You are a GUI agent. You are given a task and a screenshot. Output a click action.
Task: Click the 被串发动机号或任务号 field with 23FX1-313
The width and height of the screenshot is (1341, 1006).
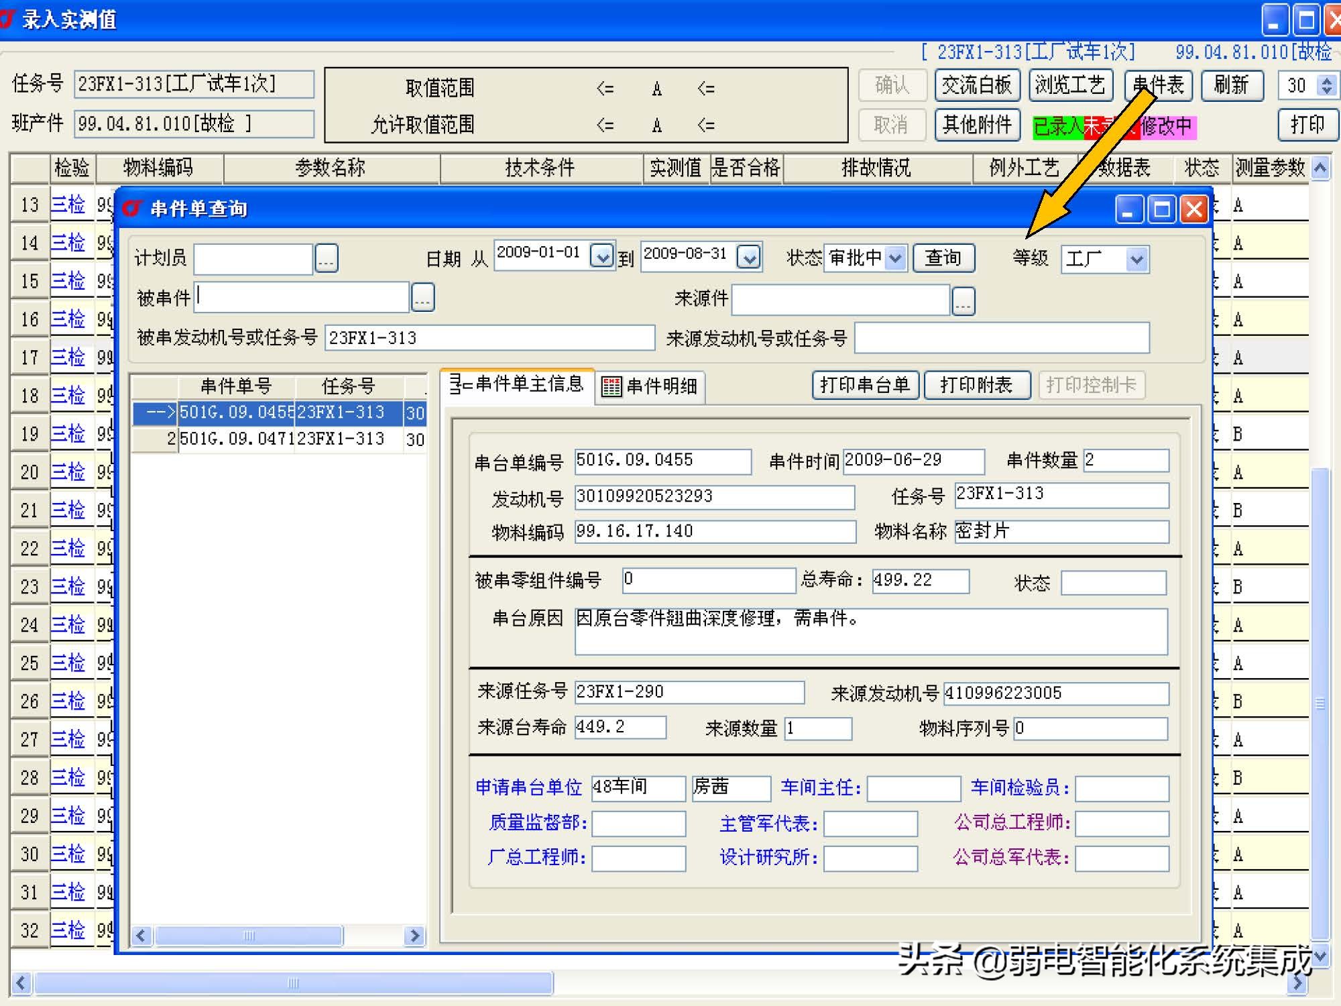pos(490,337)
